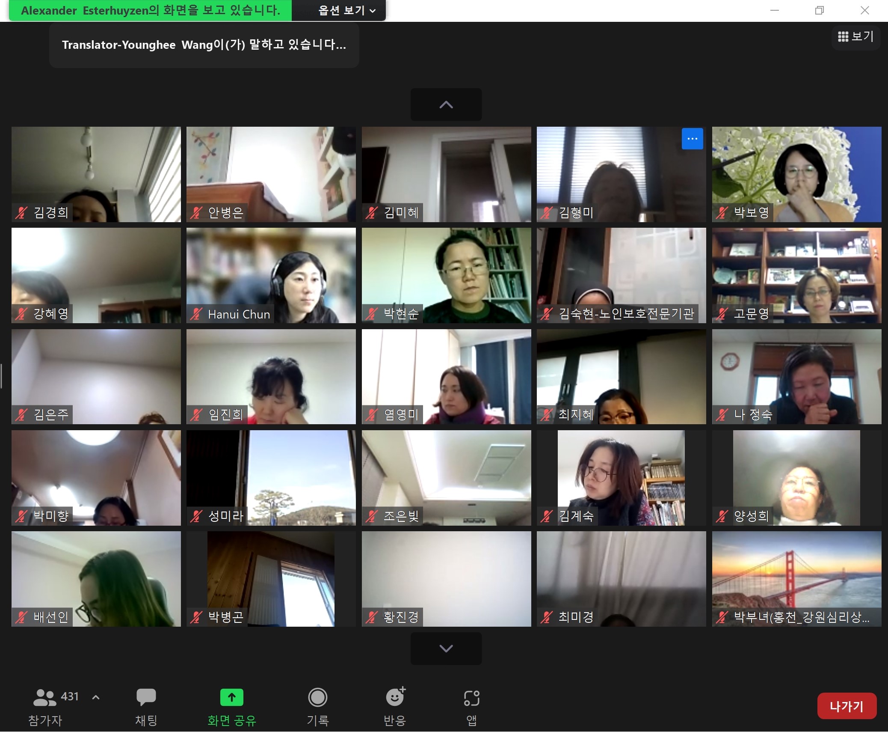Viewport: 888px width, 732px height.
Task: Open more options on 김형미 tile
Action: point(693,139)
